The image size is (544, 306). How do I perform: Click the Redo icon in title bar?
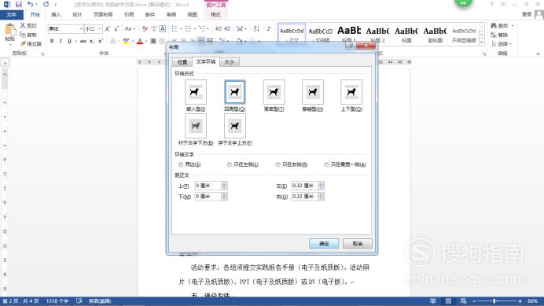(46, 4)
